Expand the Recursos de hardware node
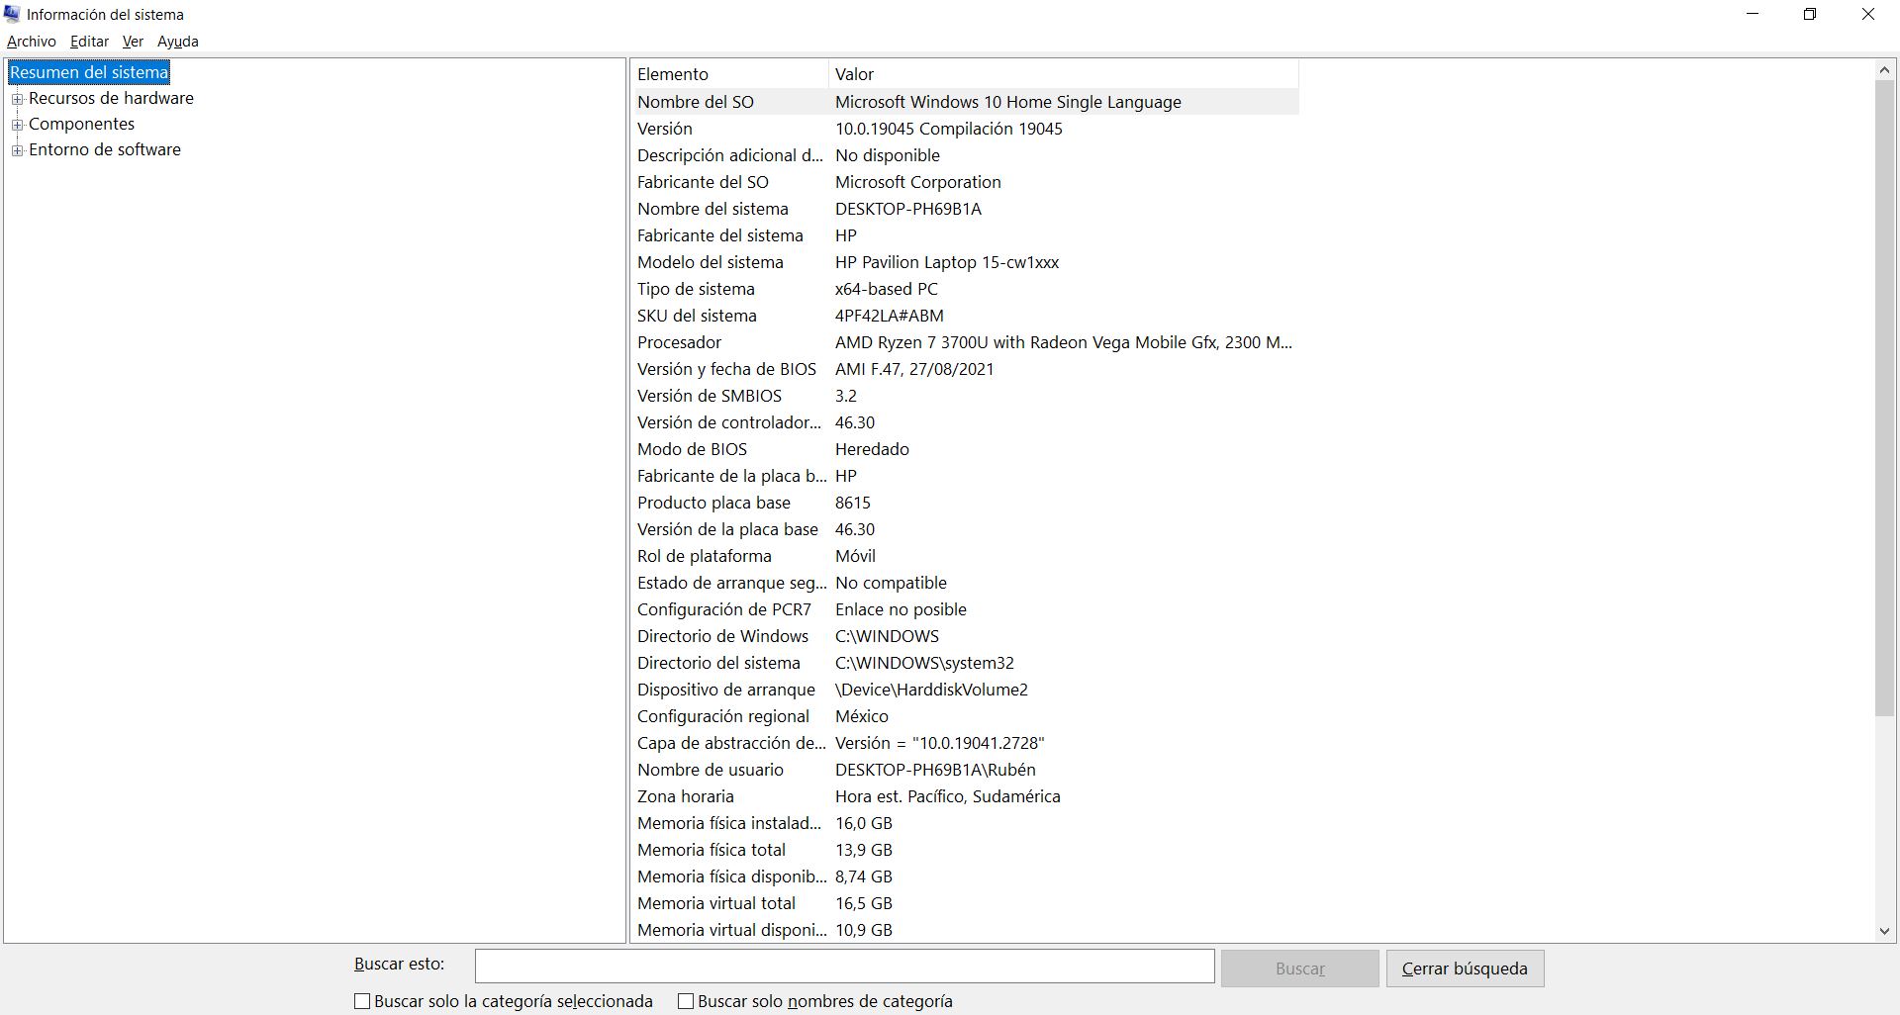 click(17, 99)
